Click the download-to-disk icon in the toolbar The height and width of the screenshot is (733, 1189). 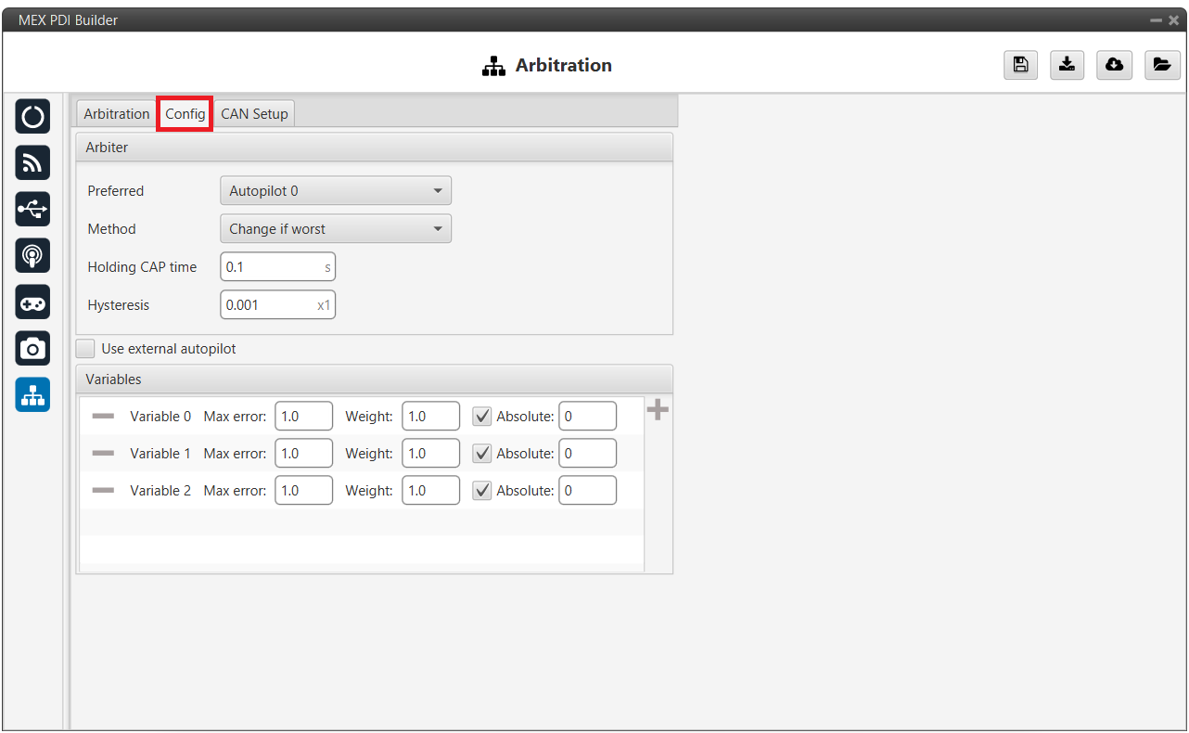coord(1068,65)
